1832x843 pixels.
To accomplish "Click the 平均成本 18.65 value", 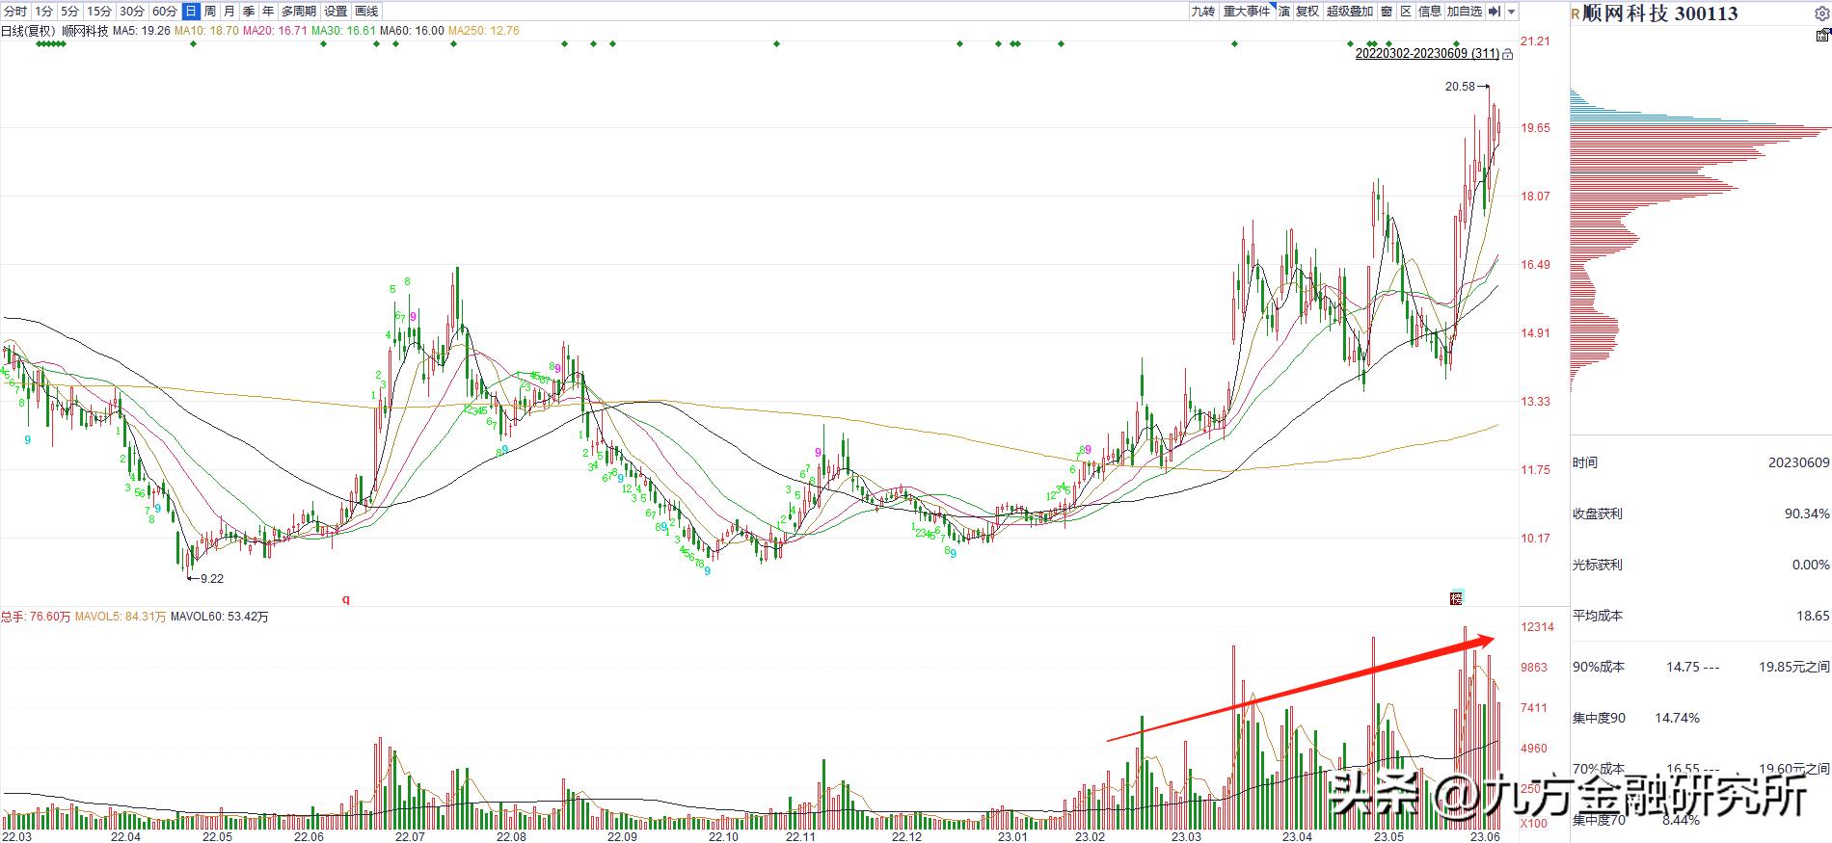I will (x=1813, y=616).
